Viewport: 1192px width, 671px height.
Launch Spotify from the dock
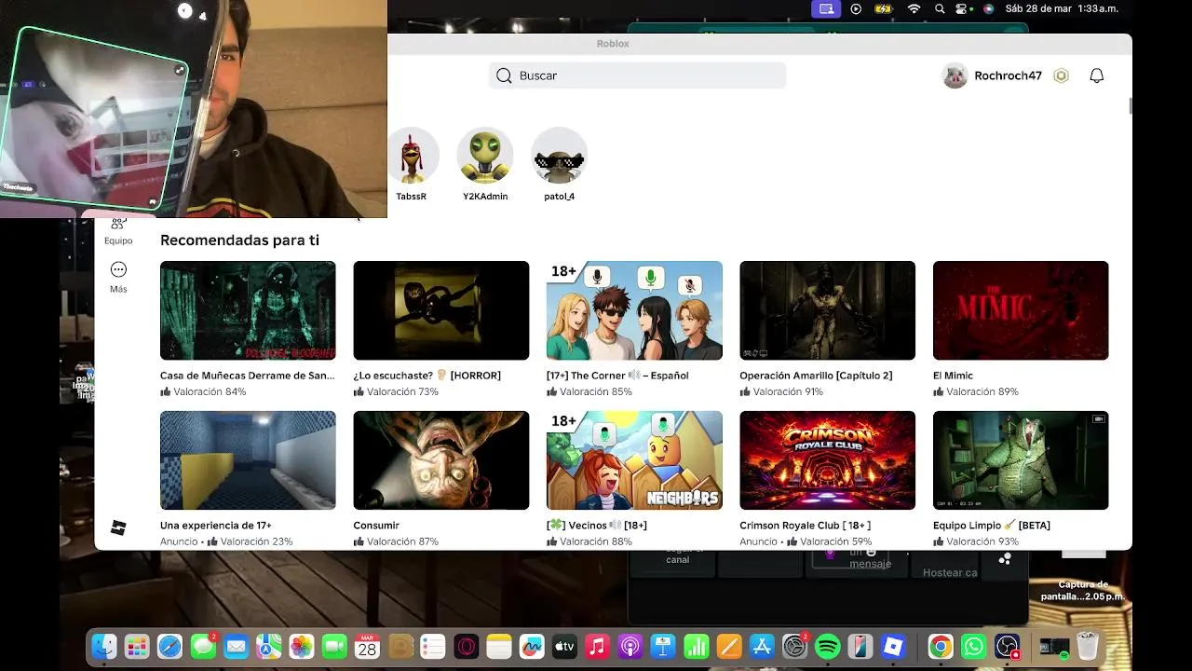point(827,647)
